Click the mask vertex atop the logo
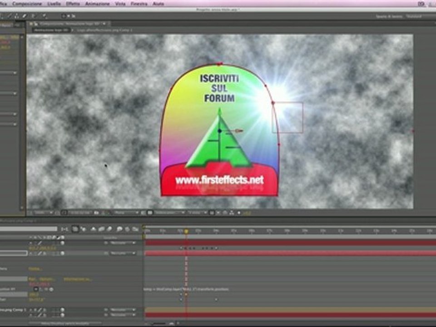The image size is (436, 327). [220, 64]
